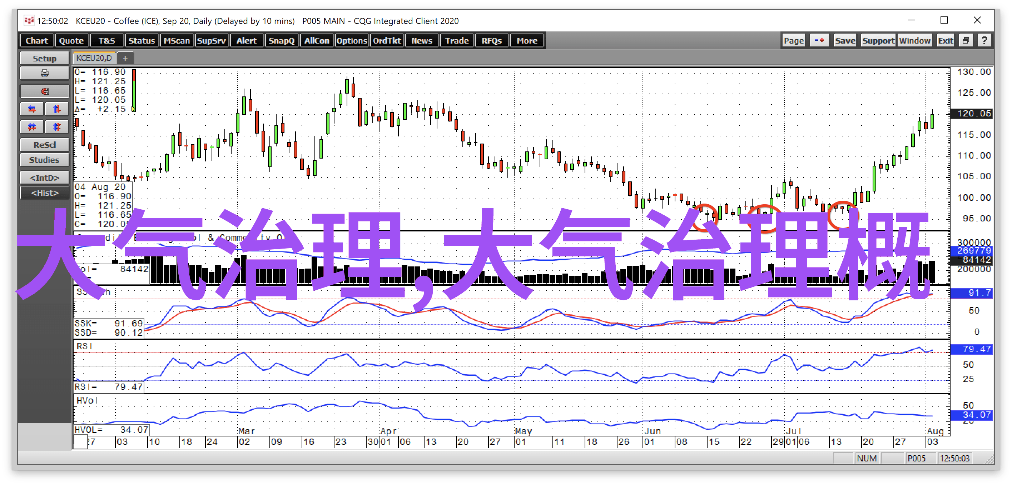Click the RSI study pane label
This screenshot has width=1012, height=485.
[84, 346]
